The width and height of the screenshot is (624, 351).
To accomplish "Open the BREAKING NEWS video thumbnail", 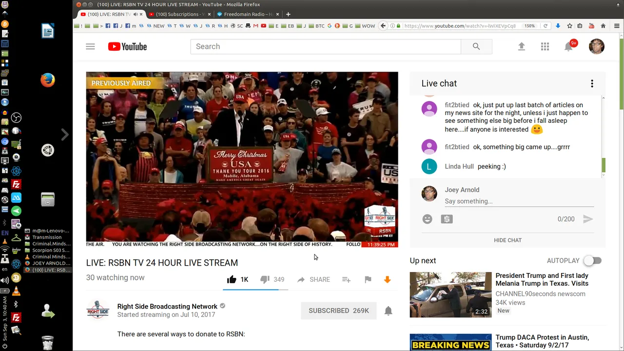I will (x=450, y=342).
